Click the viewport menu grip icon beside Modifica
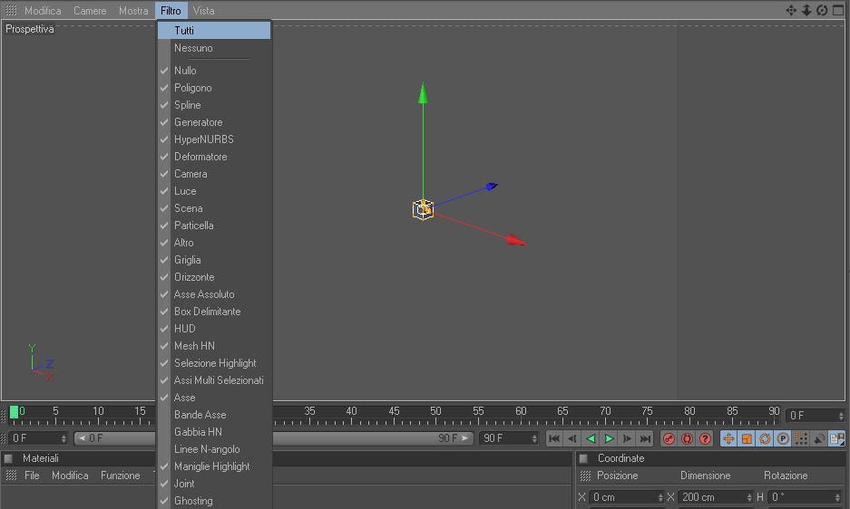This screenshot has width=850, height=509. [11, 10]
